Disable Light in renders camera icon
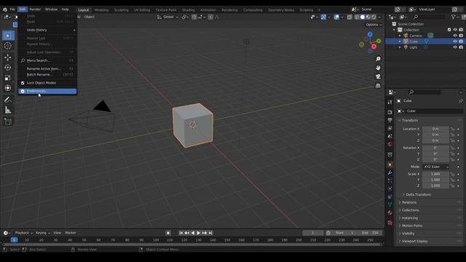The height and width of the screenshot is (262, 466). click(x=461, y=47)
